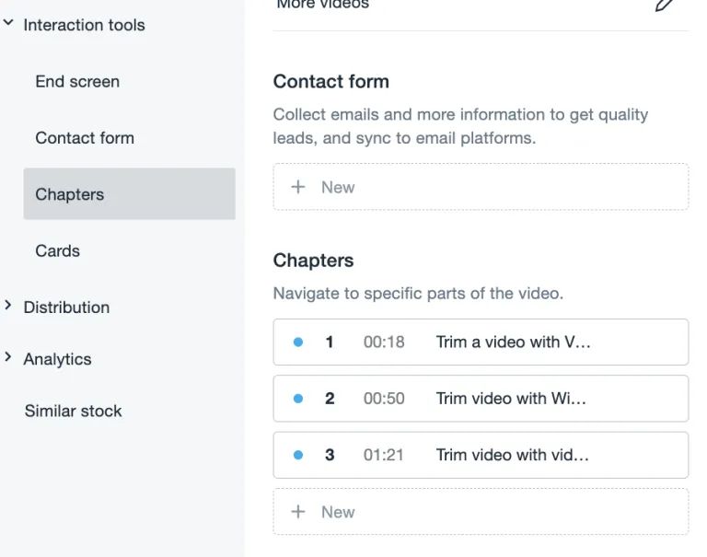
Task: Click the Chapters section heading
Action: (313, 261)
